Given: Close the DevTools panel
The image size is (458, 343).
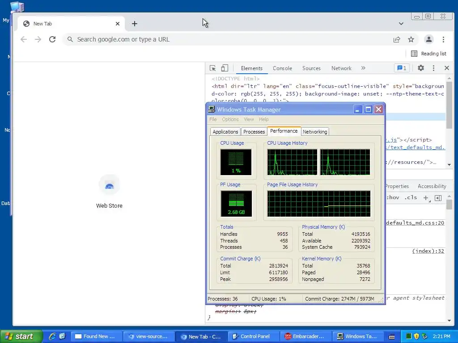Looking at the screenshot, I should tap(447, 68).
